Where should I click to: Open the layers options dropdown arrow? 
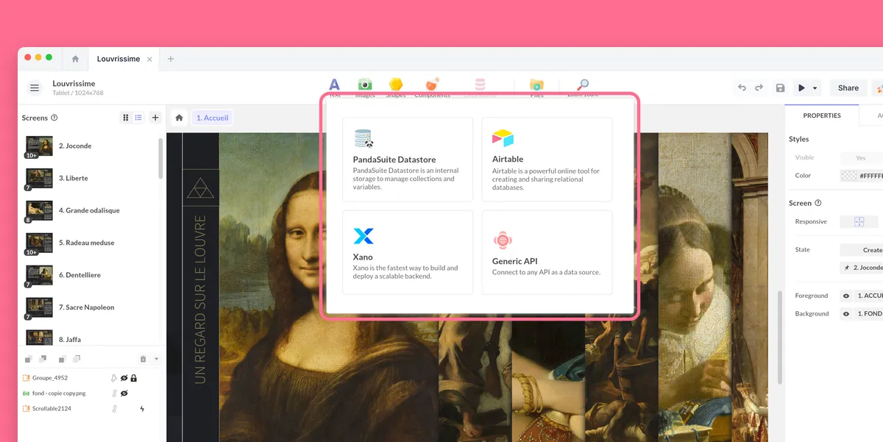(156, 360)
